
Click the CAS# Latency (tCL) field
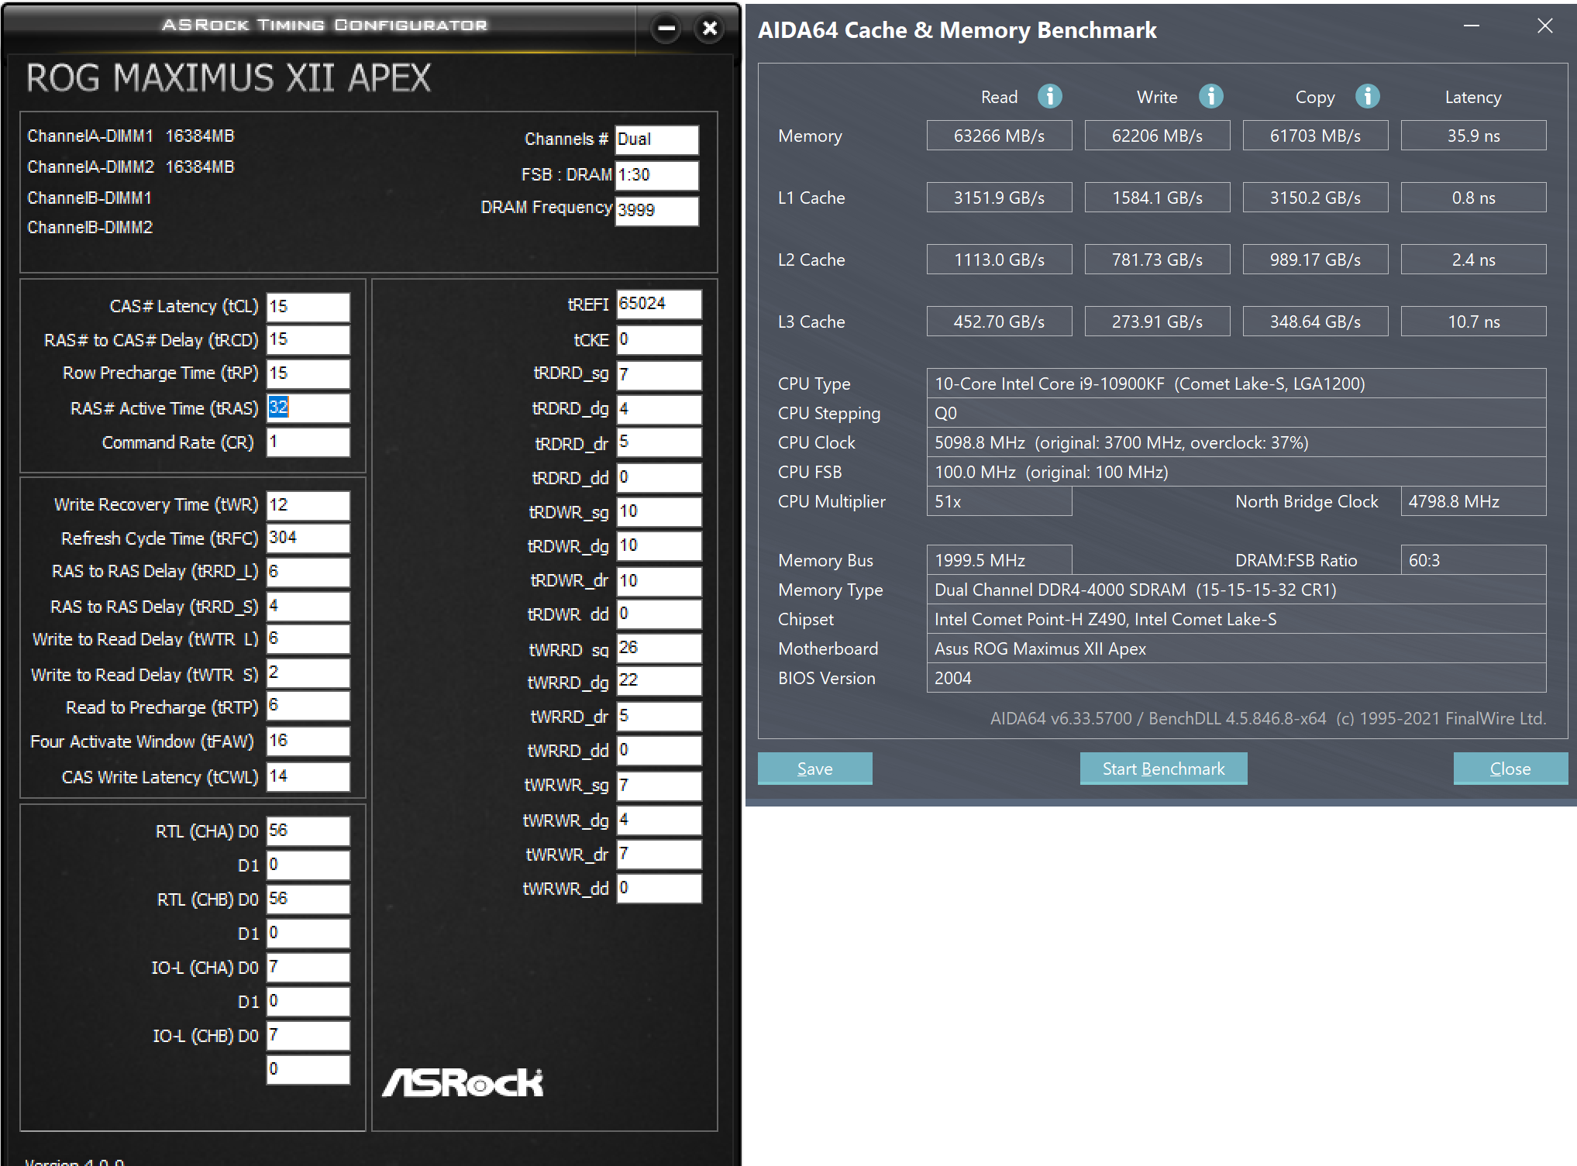click(x=308, y=307)
